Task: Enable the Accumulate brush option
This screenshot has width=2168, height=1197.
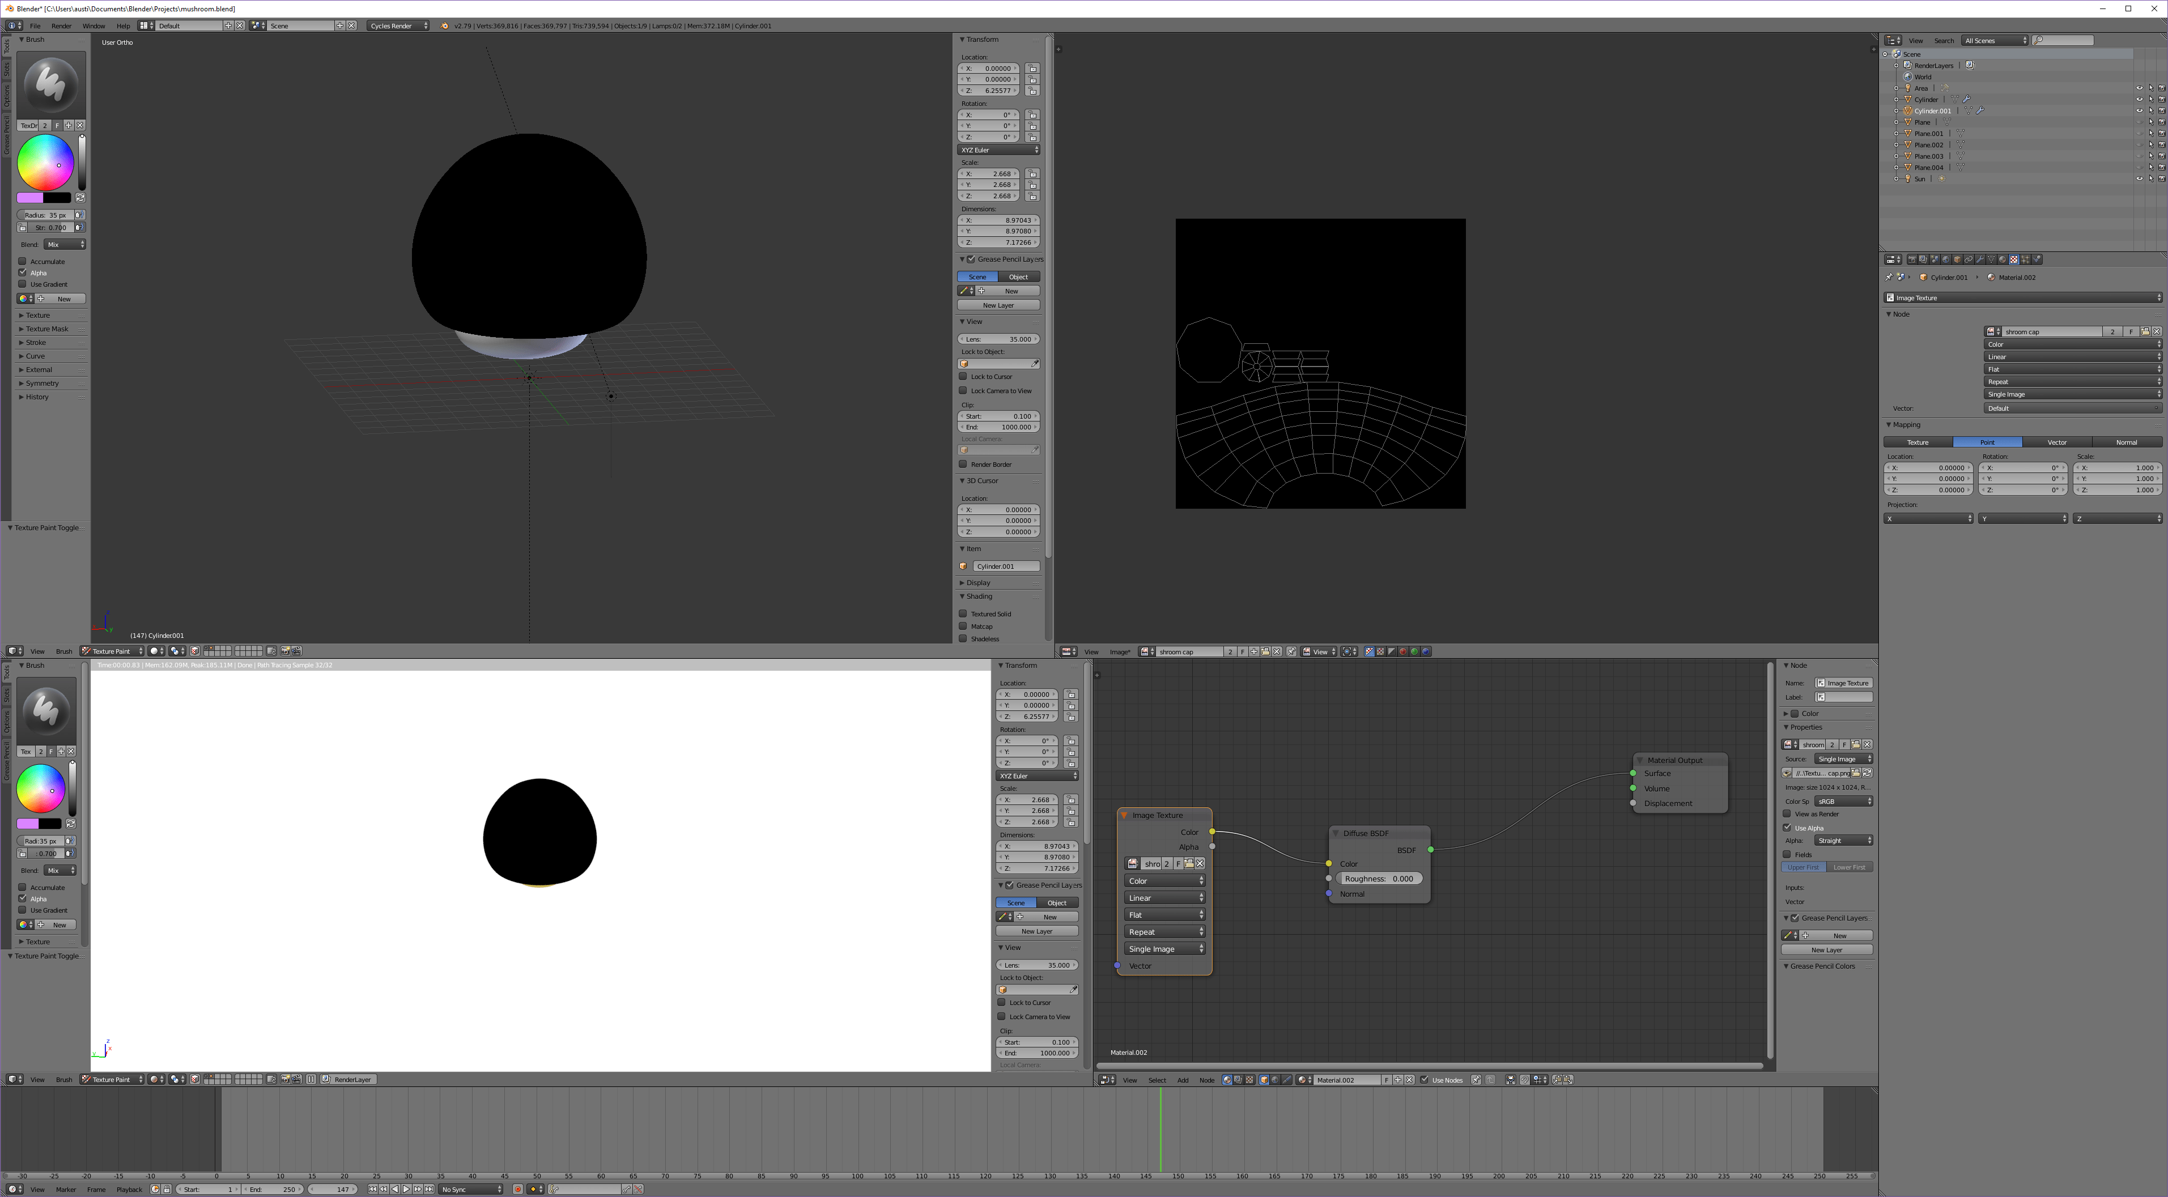Action: (x=22, y=261)
